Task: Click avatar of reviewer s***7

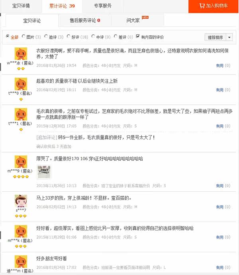Action: coord(21,201)
